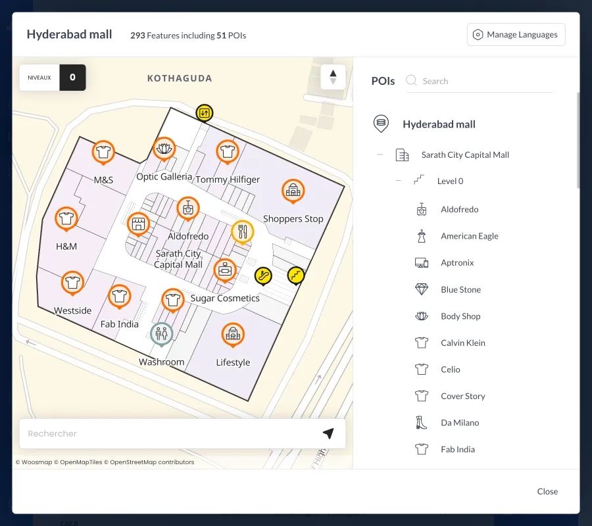Click the Lifestyle label on the map
592x526 pixels.
pos(233,362)
